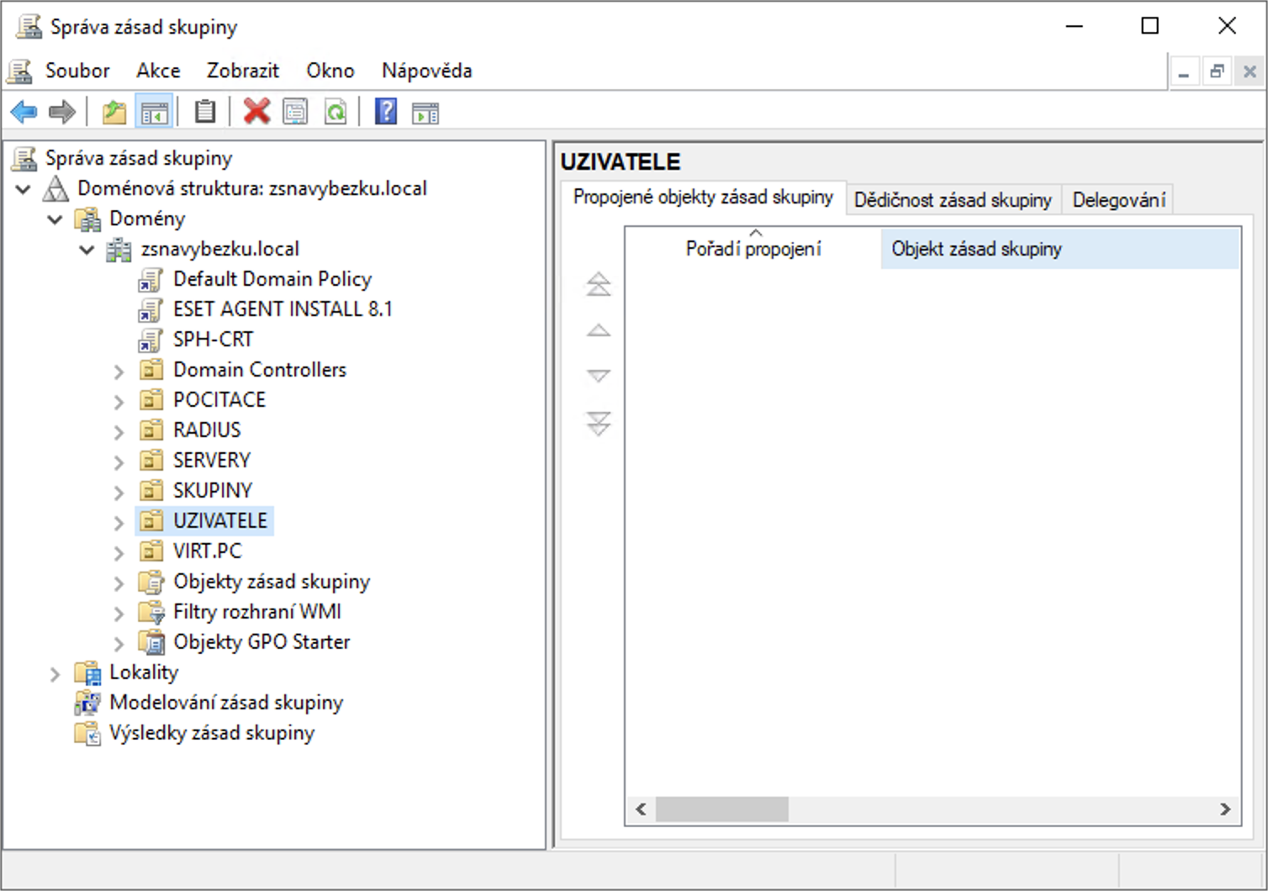The height and width of the screenshot is (891, 1268).
Task: Expand the UZIVATELE organizational unit
Action: click(119, 522)
